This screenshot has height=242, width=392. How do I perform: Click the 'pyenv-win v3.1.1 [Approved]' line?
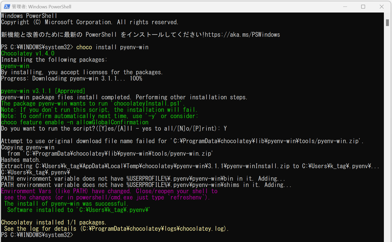click(43, 91)
